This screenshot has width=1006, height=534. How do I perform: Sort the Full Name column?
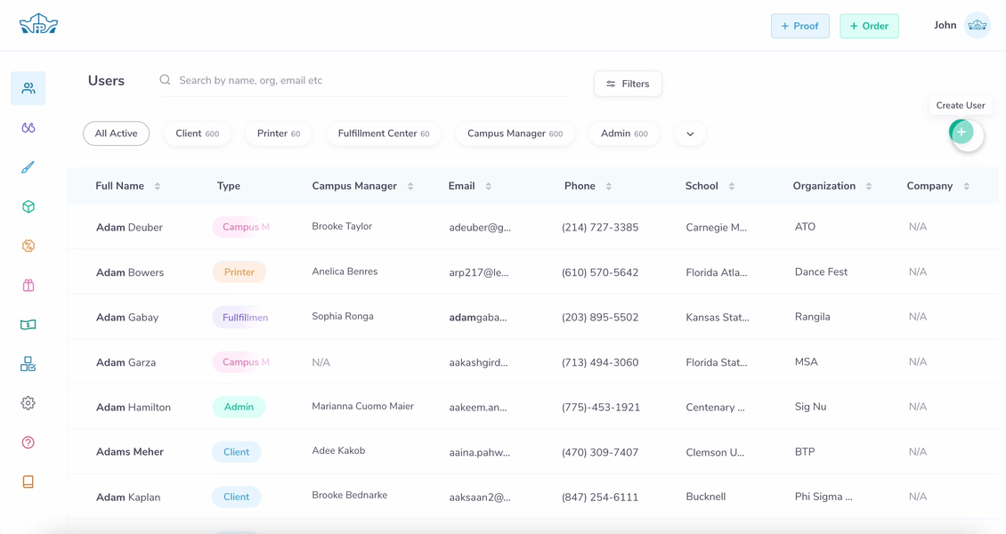(x=158, y=185)
